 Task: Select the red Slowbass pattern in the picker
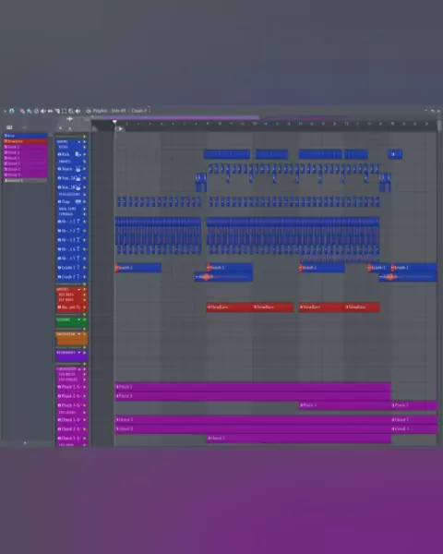click(26, 141)
